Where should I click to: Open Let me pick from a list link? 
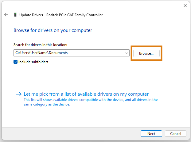pos(86,94)
